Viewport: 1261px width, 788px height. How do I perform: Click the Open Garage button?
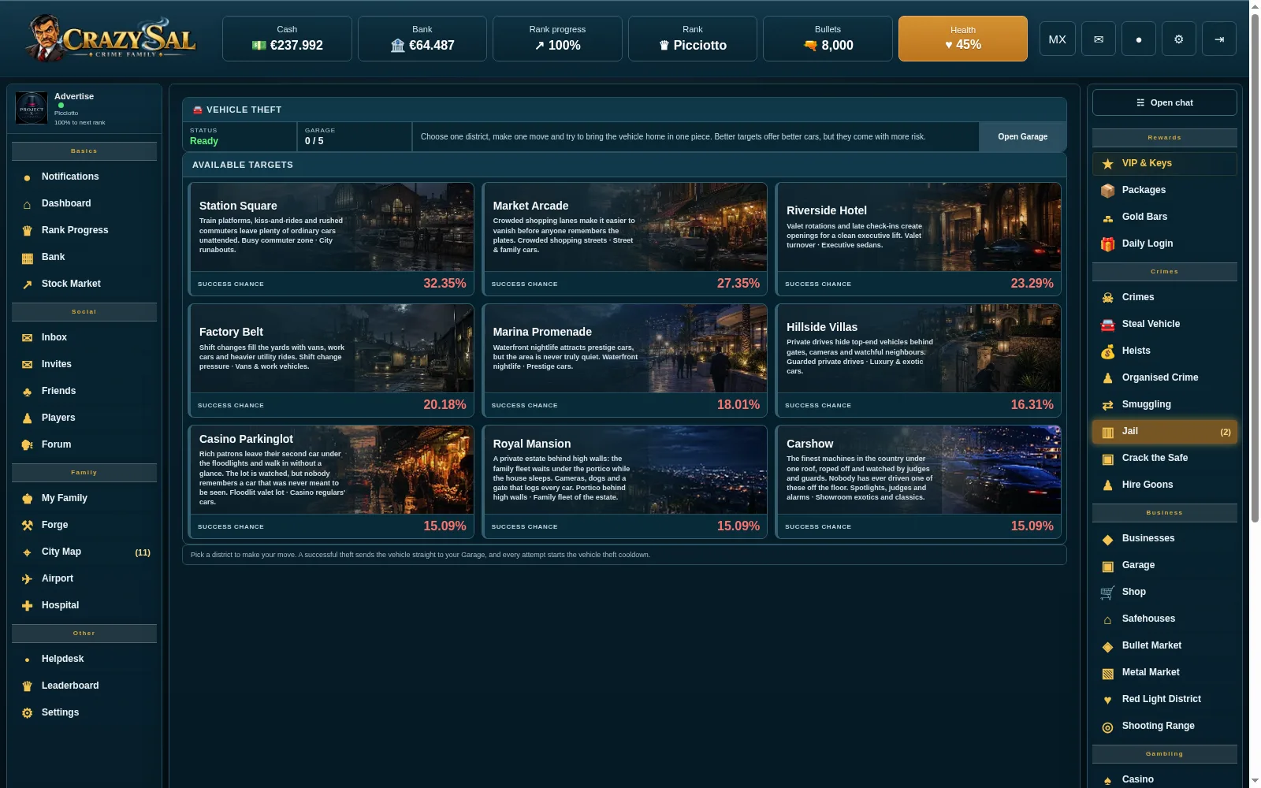(1022, 136)
